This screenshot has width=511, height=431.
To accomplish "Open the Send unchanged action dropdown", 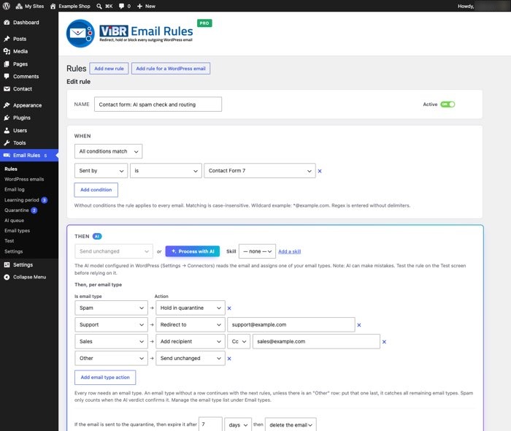I will [x=114, y=251].
